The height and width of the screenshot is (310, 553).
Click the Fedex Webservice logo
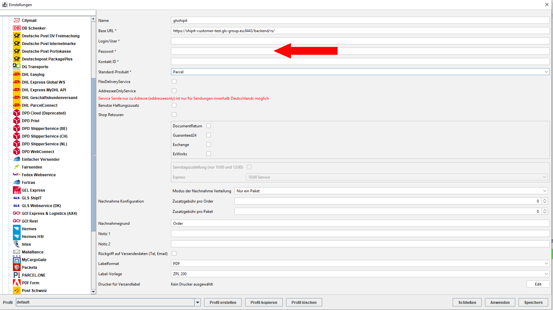click(x=17, y=174)
